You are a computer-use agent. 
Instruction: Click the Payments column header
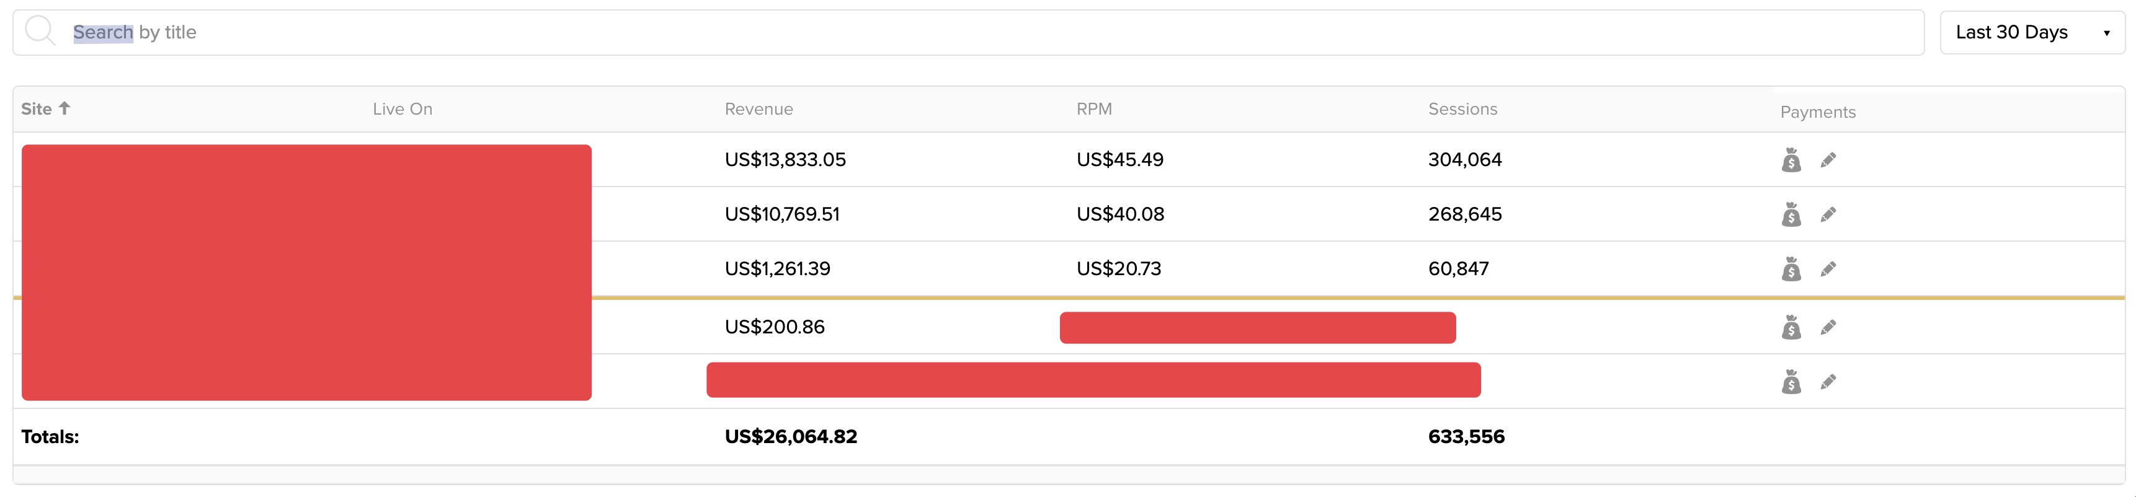coord(1818,112)
